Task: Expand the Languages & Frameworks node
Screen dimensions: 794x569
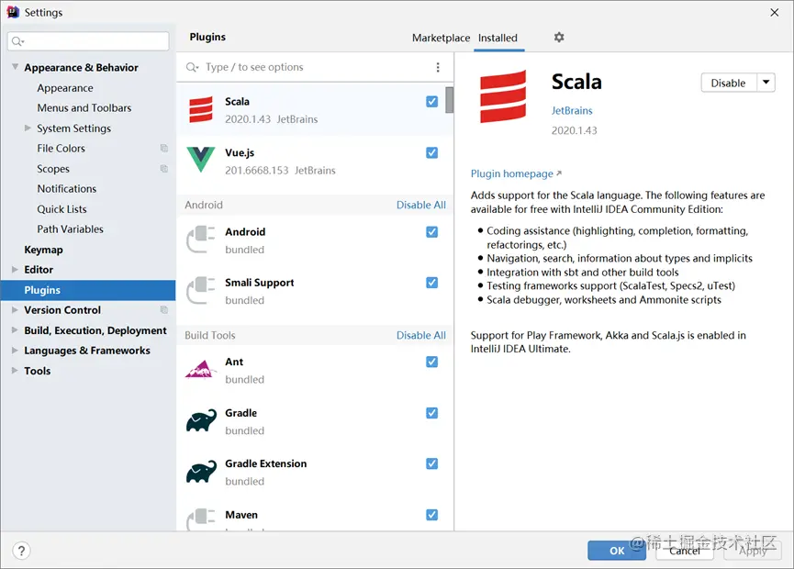Action: tap(15, 351)
